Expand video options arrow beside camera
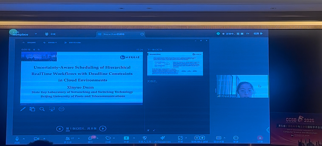This screenshot has width=322, height=146. [44, 139]
